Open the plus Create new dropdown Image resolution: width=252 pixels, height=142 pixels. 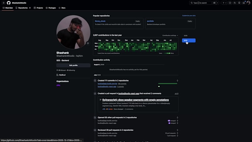(x=225, y=3)
